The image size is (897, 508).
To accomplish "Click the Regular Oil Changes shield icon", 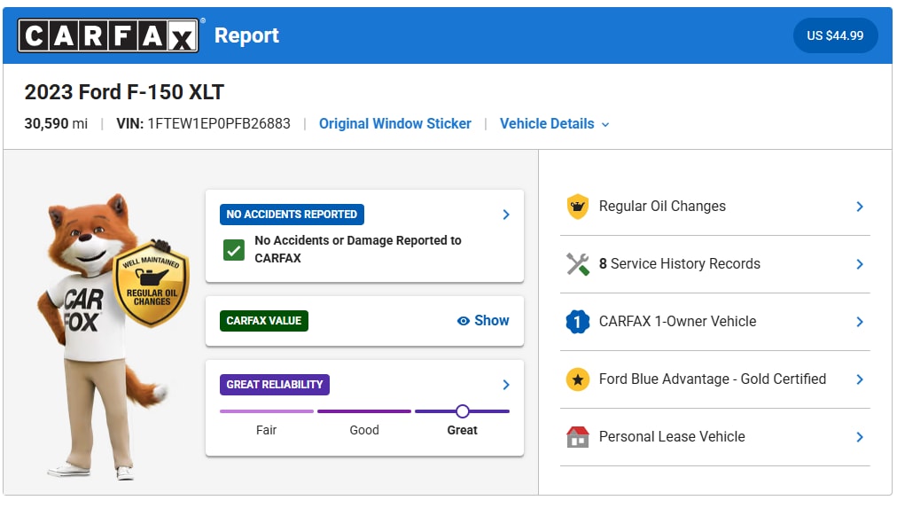I will coord(577,207).
